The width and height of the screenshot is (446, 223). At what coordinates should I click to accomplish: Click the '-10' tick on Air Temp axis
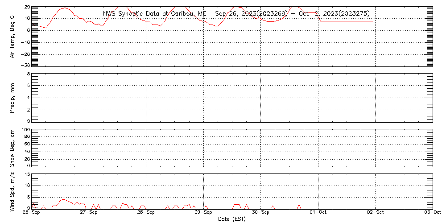(x=25, y=42)
